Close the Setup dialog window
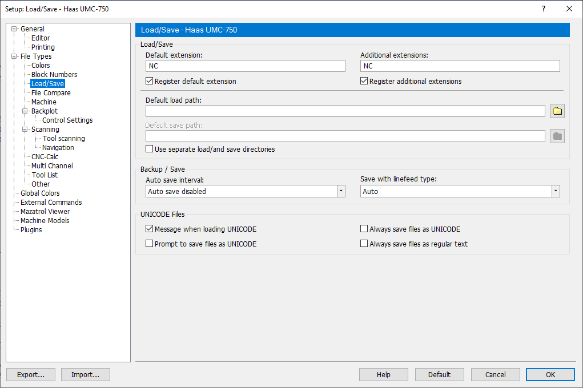583x388 pixels. click(x=569, y=9)
